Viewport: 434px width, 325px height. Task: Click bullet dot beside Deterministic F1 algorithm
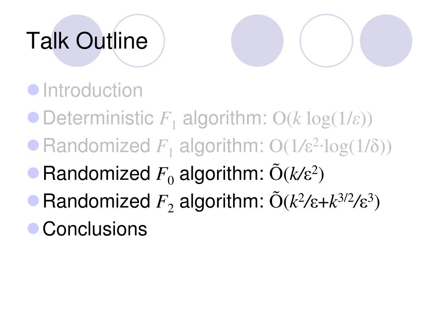[x=33, y=118]
